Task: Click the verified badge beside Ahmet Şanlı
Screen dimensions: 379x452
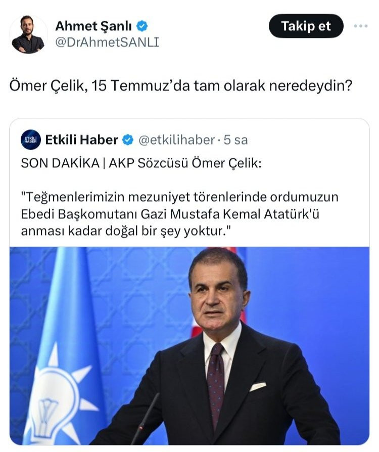Action: pyautogui.click(x=143, y=26)
